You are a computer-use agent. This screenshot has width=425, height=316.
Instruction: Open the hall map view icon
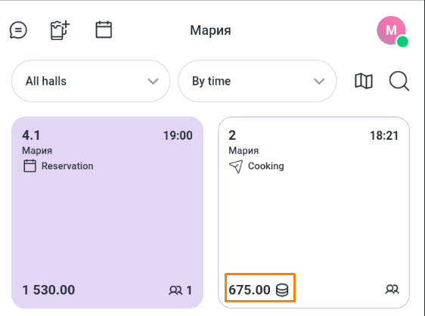364,81
